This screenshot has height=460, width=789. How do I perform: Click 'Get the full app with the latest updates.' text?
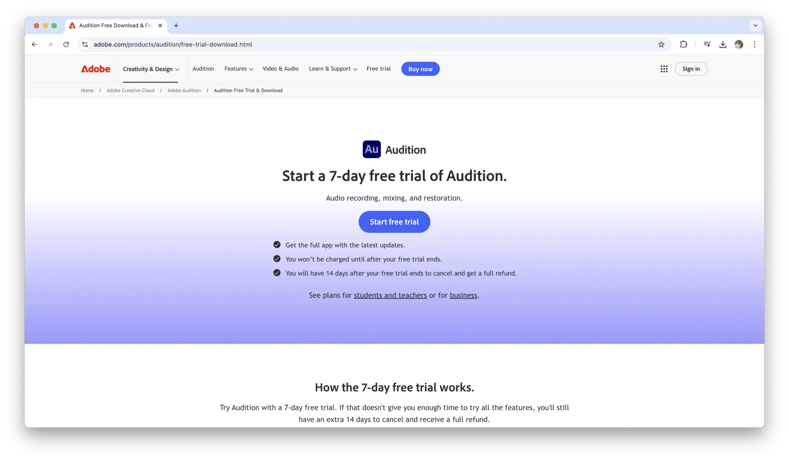[x=345, y=245]
